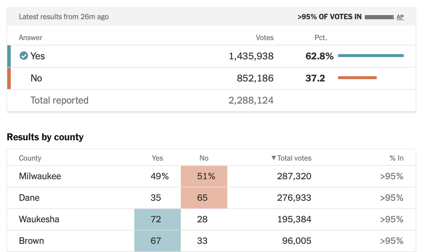Sort by the County column header
The height and width of the screenshot is (252, 425).
pos(30,158)
